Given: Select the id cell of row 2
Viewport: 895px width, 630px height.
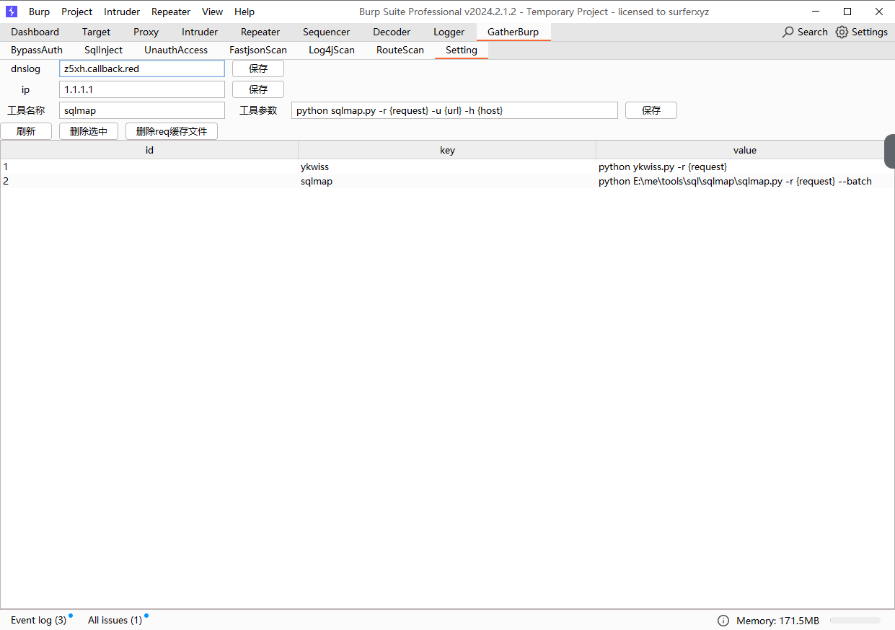Looking at the screenshot, I should (x=149, y=181).
